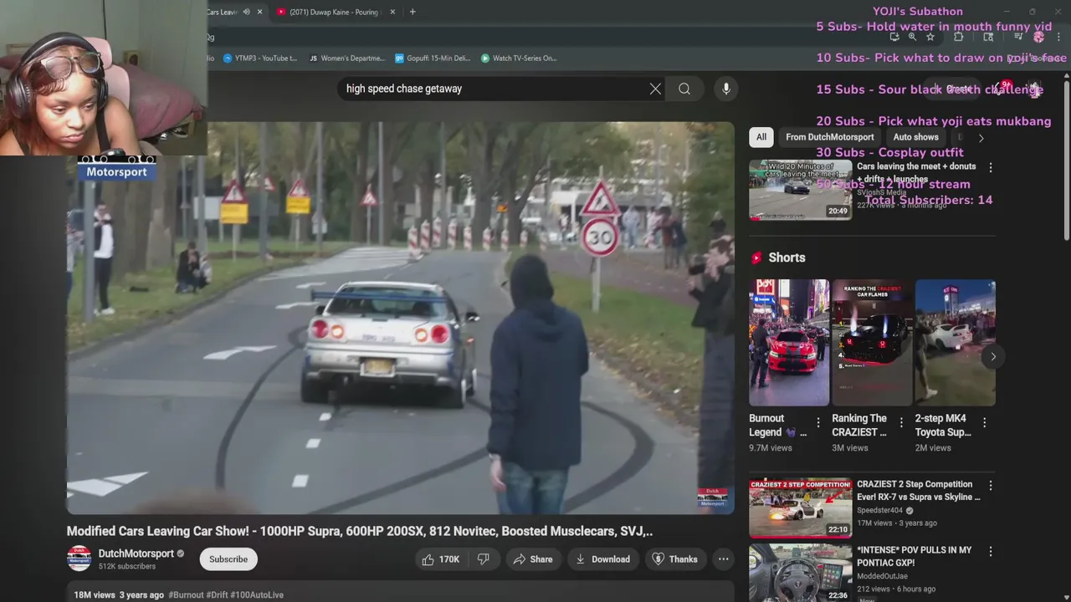
Task: Like the video with thumbs up
Action: click(x=441, y=559)
